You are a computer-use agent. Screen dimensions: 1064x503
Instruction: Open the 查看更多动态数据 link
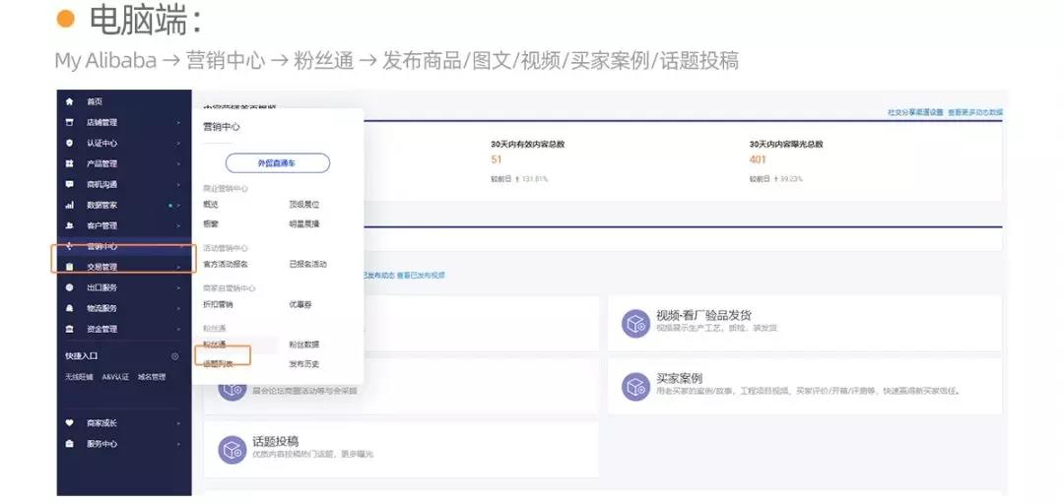[975, 112]
